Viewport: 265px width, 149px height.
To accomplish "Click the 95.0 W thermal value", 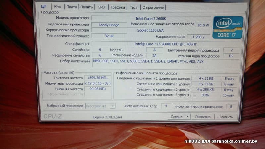I will click(203, 25).
